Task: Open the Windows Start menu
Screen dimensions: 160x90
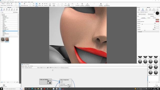Action: tap(1, 89)
